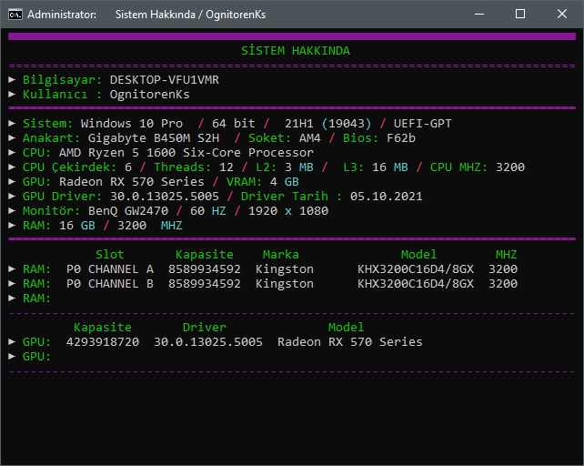Click the 'Kapasite' header in GPU table
Viewport: 584px width, 466px height.
click(x=103, y=327)
